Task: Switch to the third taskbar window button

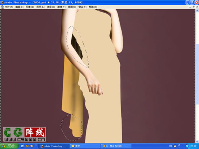Action: point(116,146)
